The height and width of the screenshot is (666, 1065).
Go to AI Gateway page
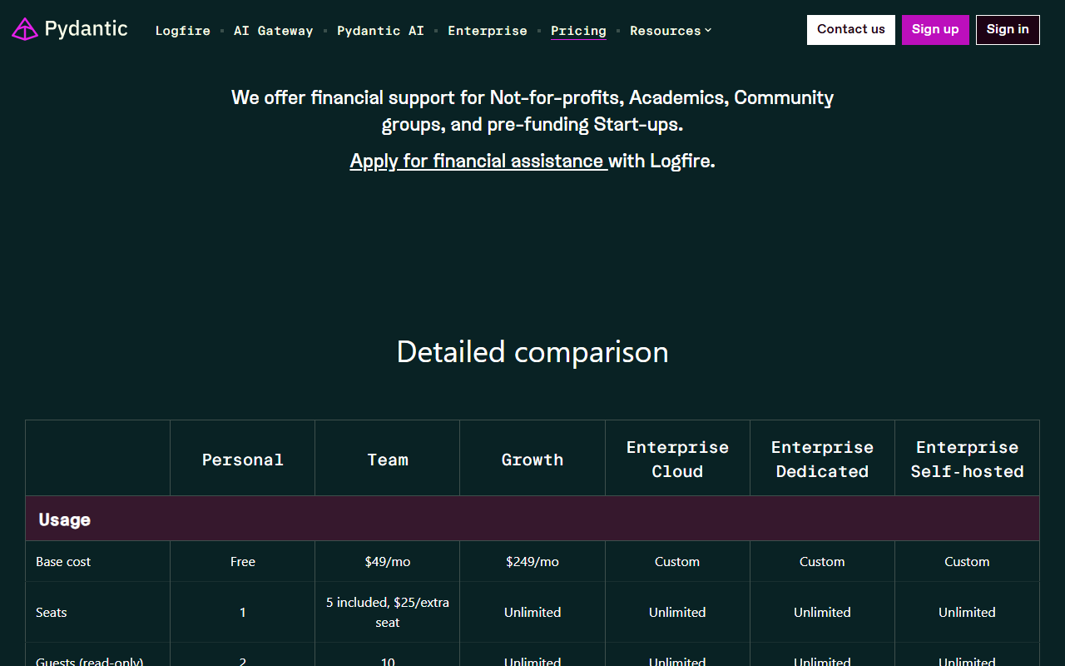click(274, 31)
